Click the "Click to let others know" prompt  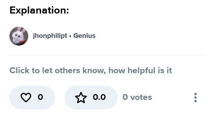tap(91, 71)
